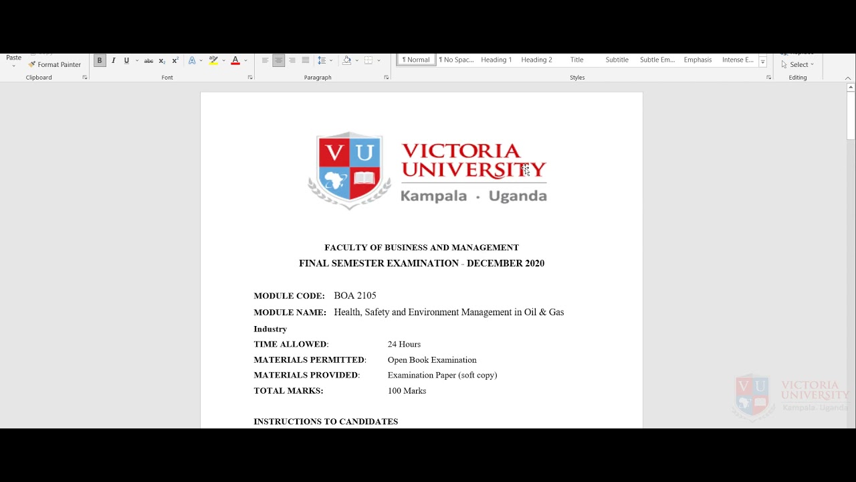Click the 'MODULE NAME:' label
856x482 pixels.
pyautogui.click(x=290, y=313)
